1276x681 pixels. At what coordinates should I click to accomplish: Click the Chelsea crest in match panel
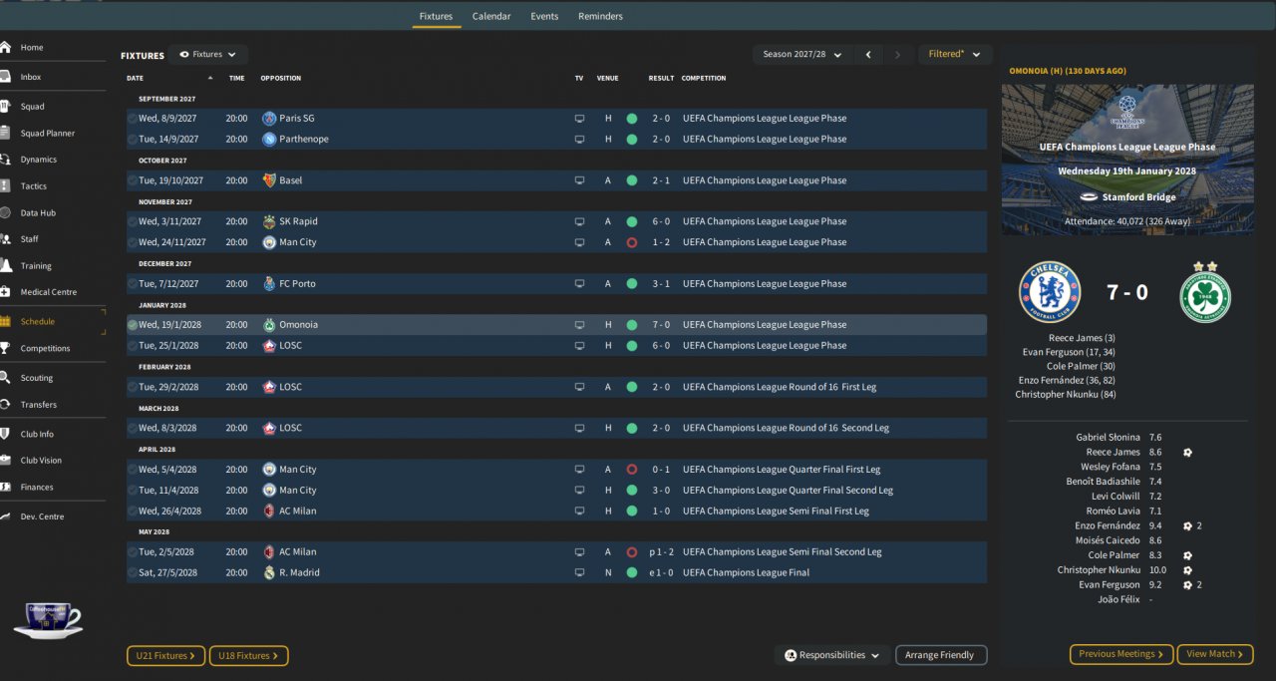click(1050, 292)
